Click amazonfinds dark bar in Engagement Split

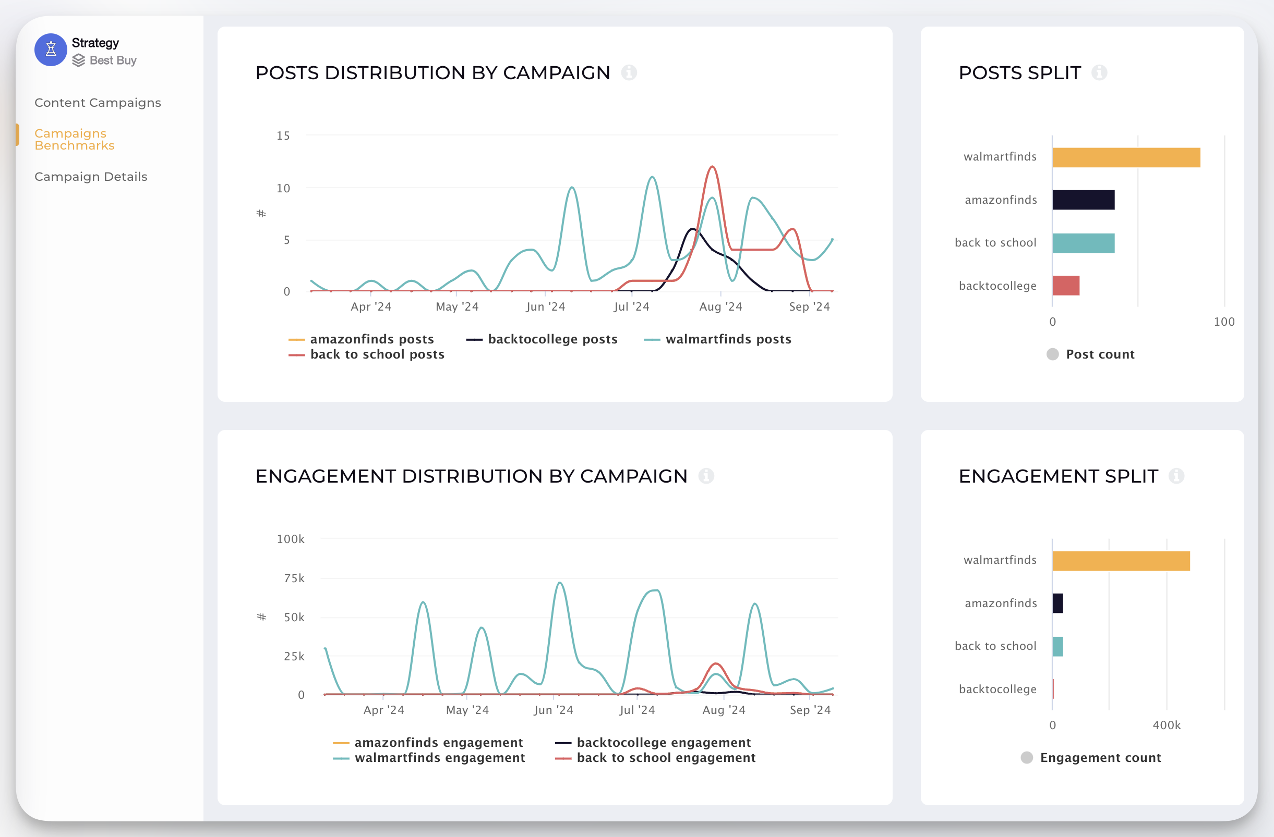(x=1057, y=604)
